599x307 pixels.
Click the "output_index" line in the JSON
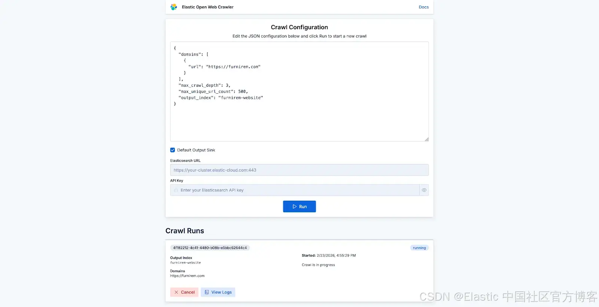click(x=221, y=98)
